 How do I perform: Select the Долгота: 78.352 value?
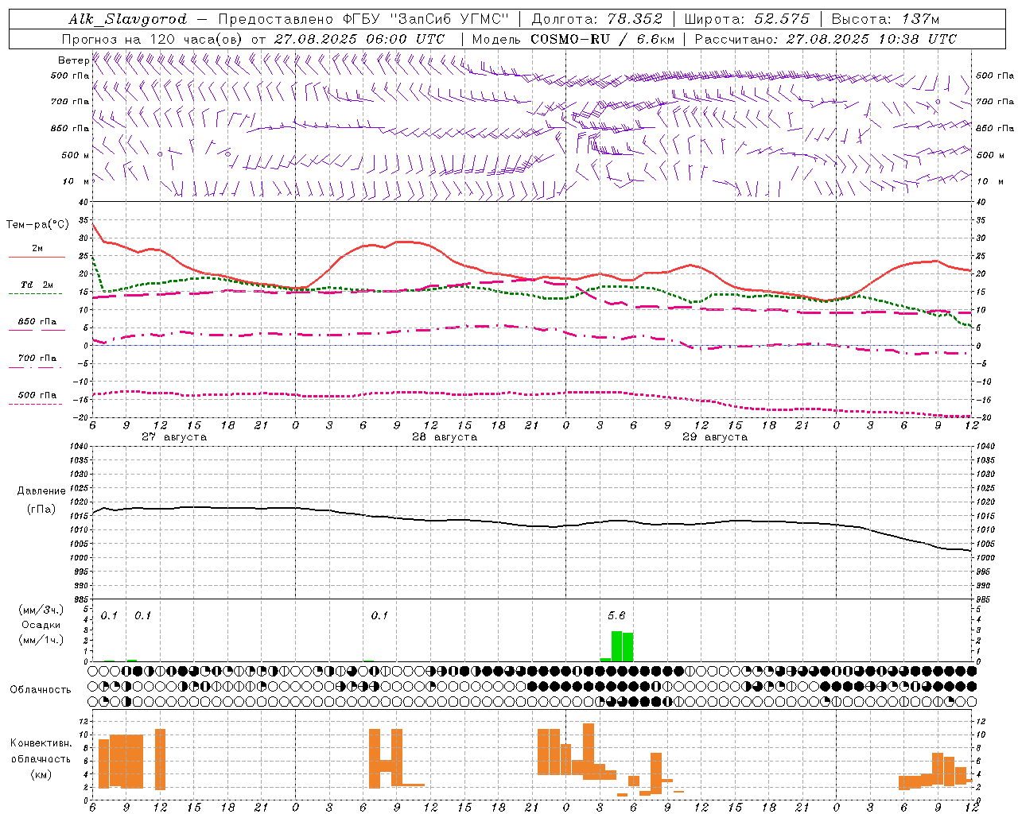pos(596,19)
